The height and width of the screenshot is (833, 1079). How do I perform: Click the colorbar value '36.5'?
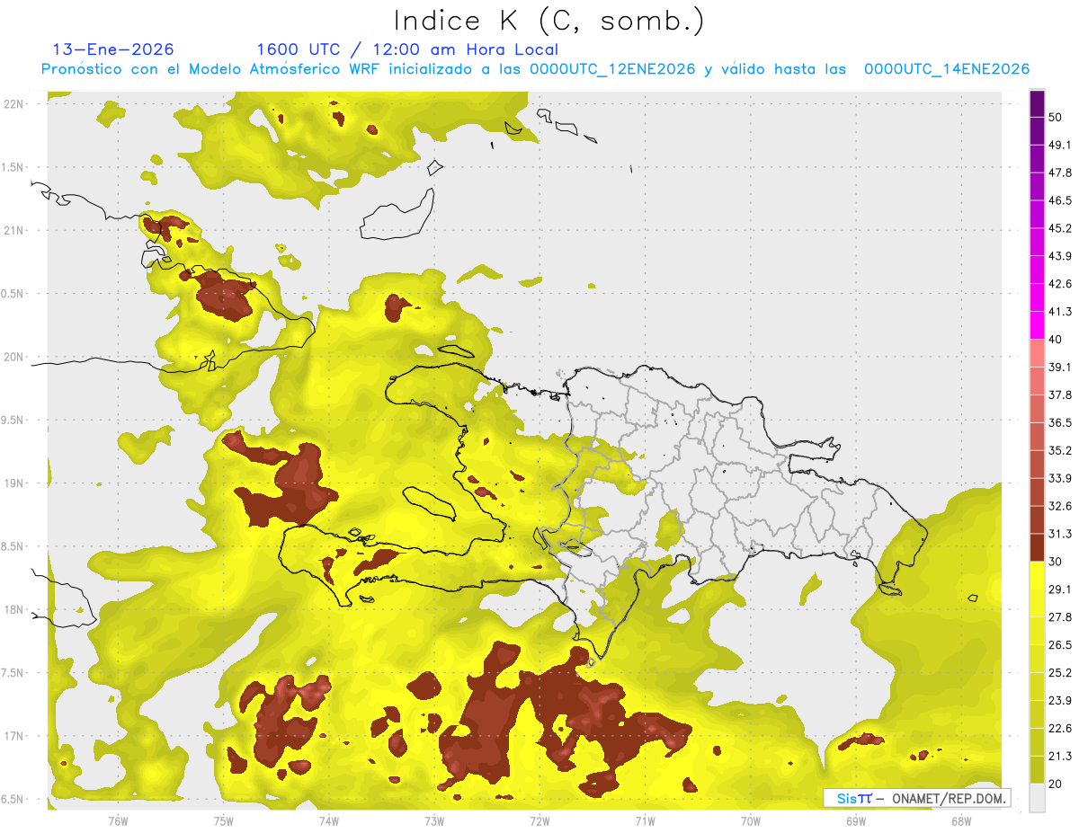1060,422
